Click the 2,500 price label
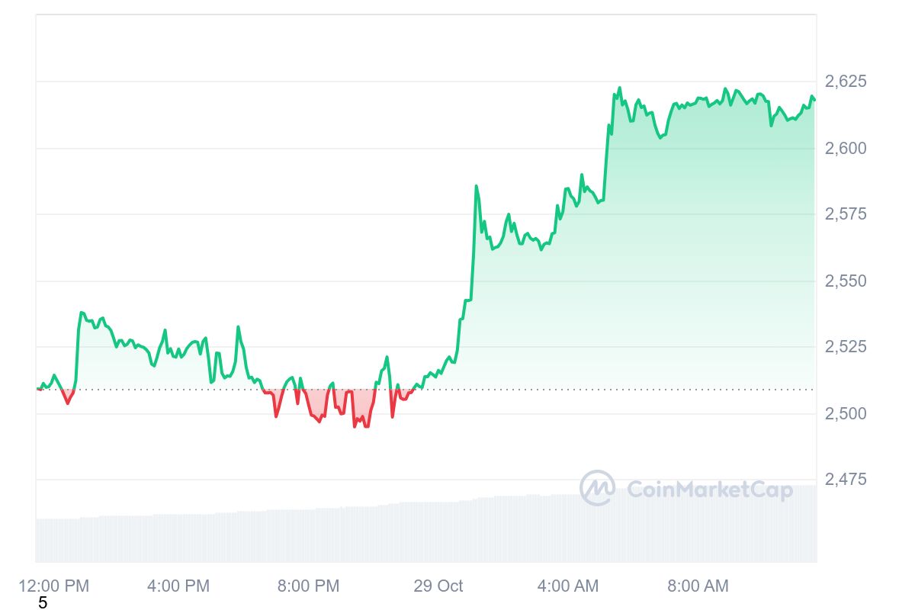The height and width of the screenshot is (610, 915). pyautogui.click(x=846, y=413)
